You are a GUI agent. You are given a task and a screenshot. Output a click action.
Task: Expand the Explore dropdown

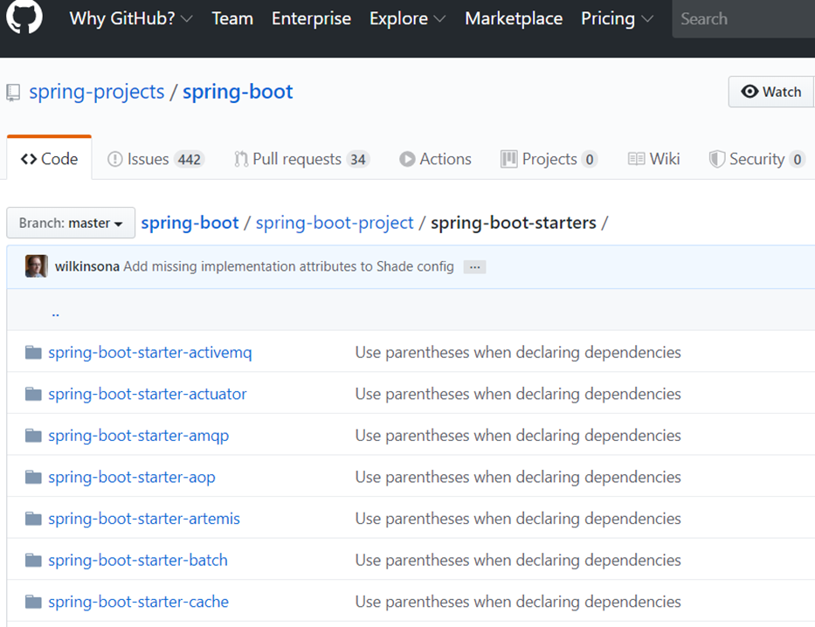click(407, 18)
